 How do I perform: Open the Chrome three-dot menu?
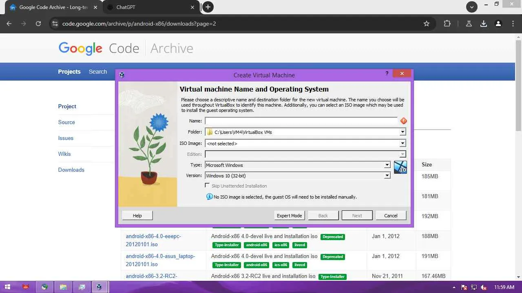coord(513,24)
